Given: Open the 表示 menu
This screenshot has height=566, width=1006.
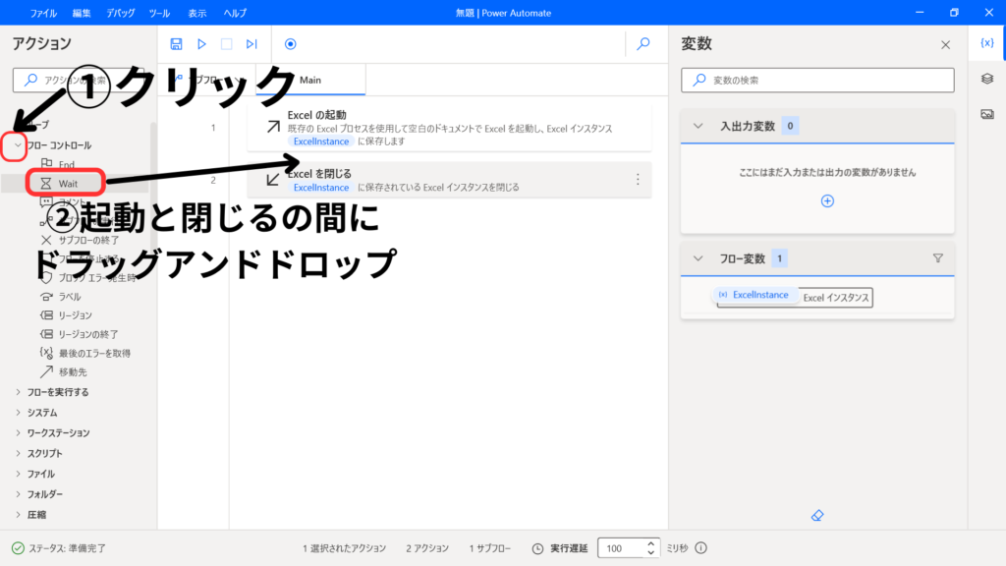Looking at the screenshot, I should coord(196,13).
